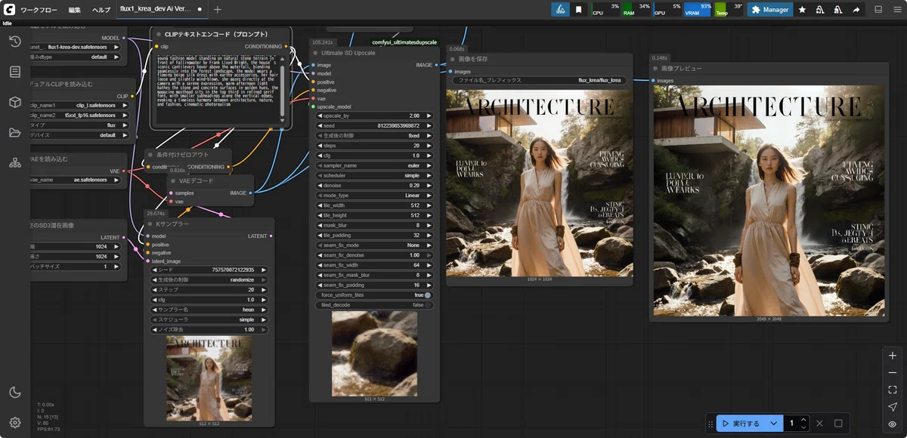Collapse the Ultimate SD Upscale node dot

tap(317, 53)
